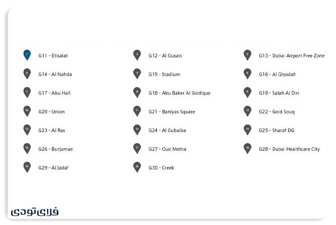
Task: Click pin marker 18 for Dubai Healthcare City
Action: click(247, 149)
